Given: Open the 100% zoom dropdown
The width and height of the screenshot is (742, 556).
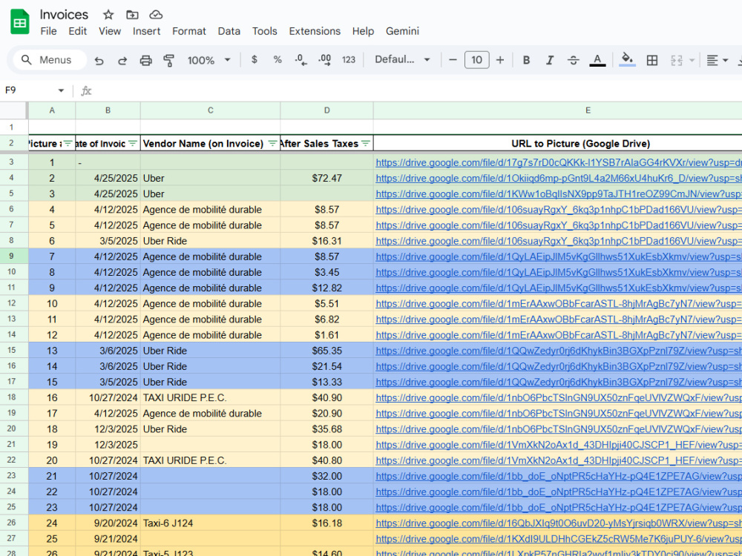Looking at the screenshot, I should (209, 60).
